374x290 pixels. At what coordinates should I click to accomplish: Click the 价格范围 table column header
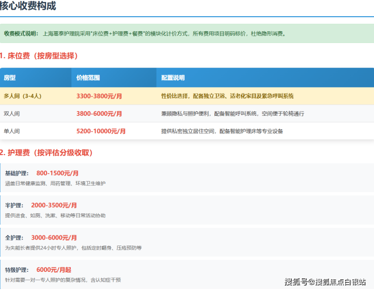coord(88,78)
